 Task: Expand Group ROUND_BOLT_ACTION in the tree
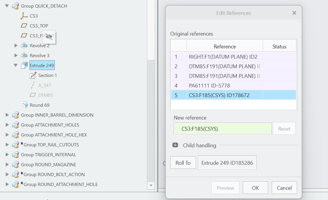pos(7,174)
